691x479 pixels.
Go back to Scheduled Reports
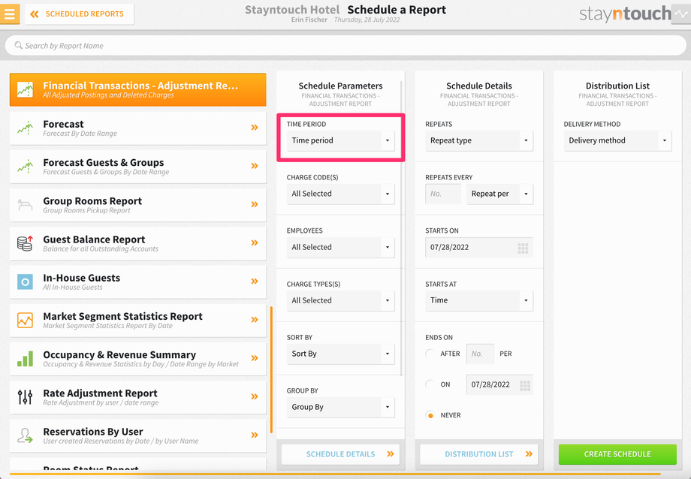(80, 14)
